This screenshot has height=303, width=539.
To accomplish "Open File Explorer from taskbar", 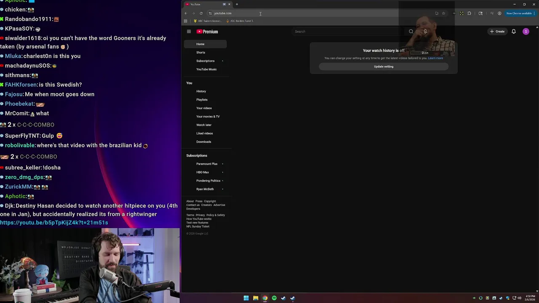I will pos(256,298).
